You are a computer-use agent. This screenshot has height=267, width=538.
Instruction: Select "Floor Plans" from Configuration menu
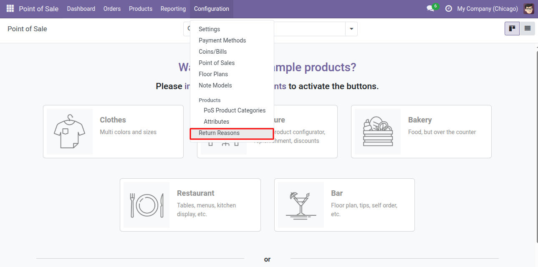[213, 74]
